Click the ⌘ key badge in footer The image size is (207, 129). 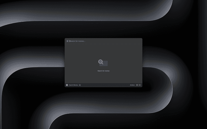137,85
